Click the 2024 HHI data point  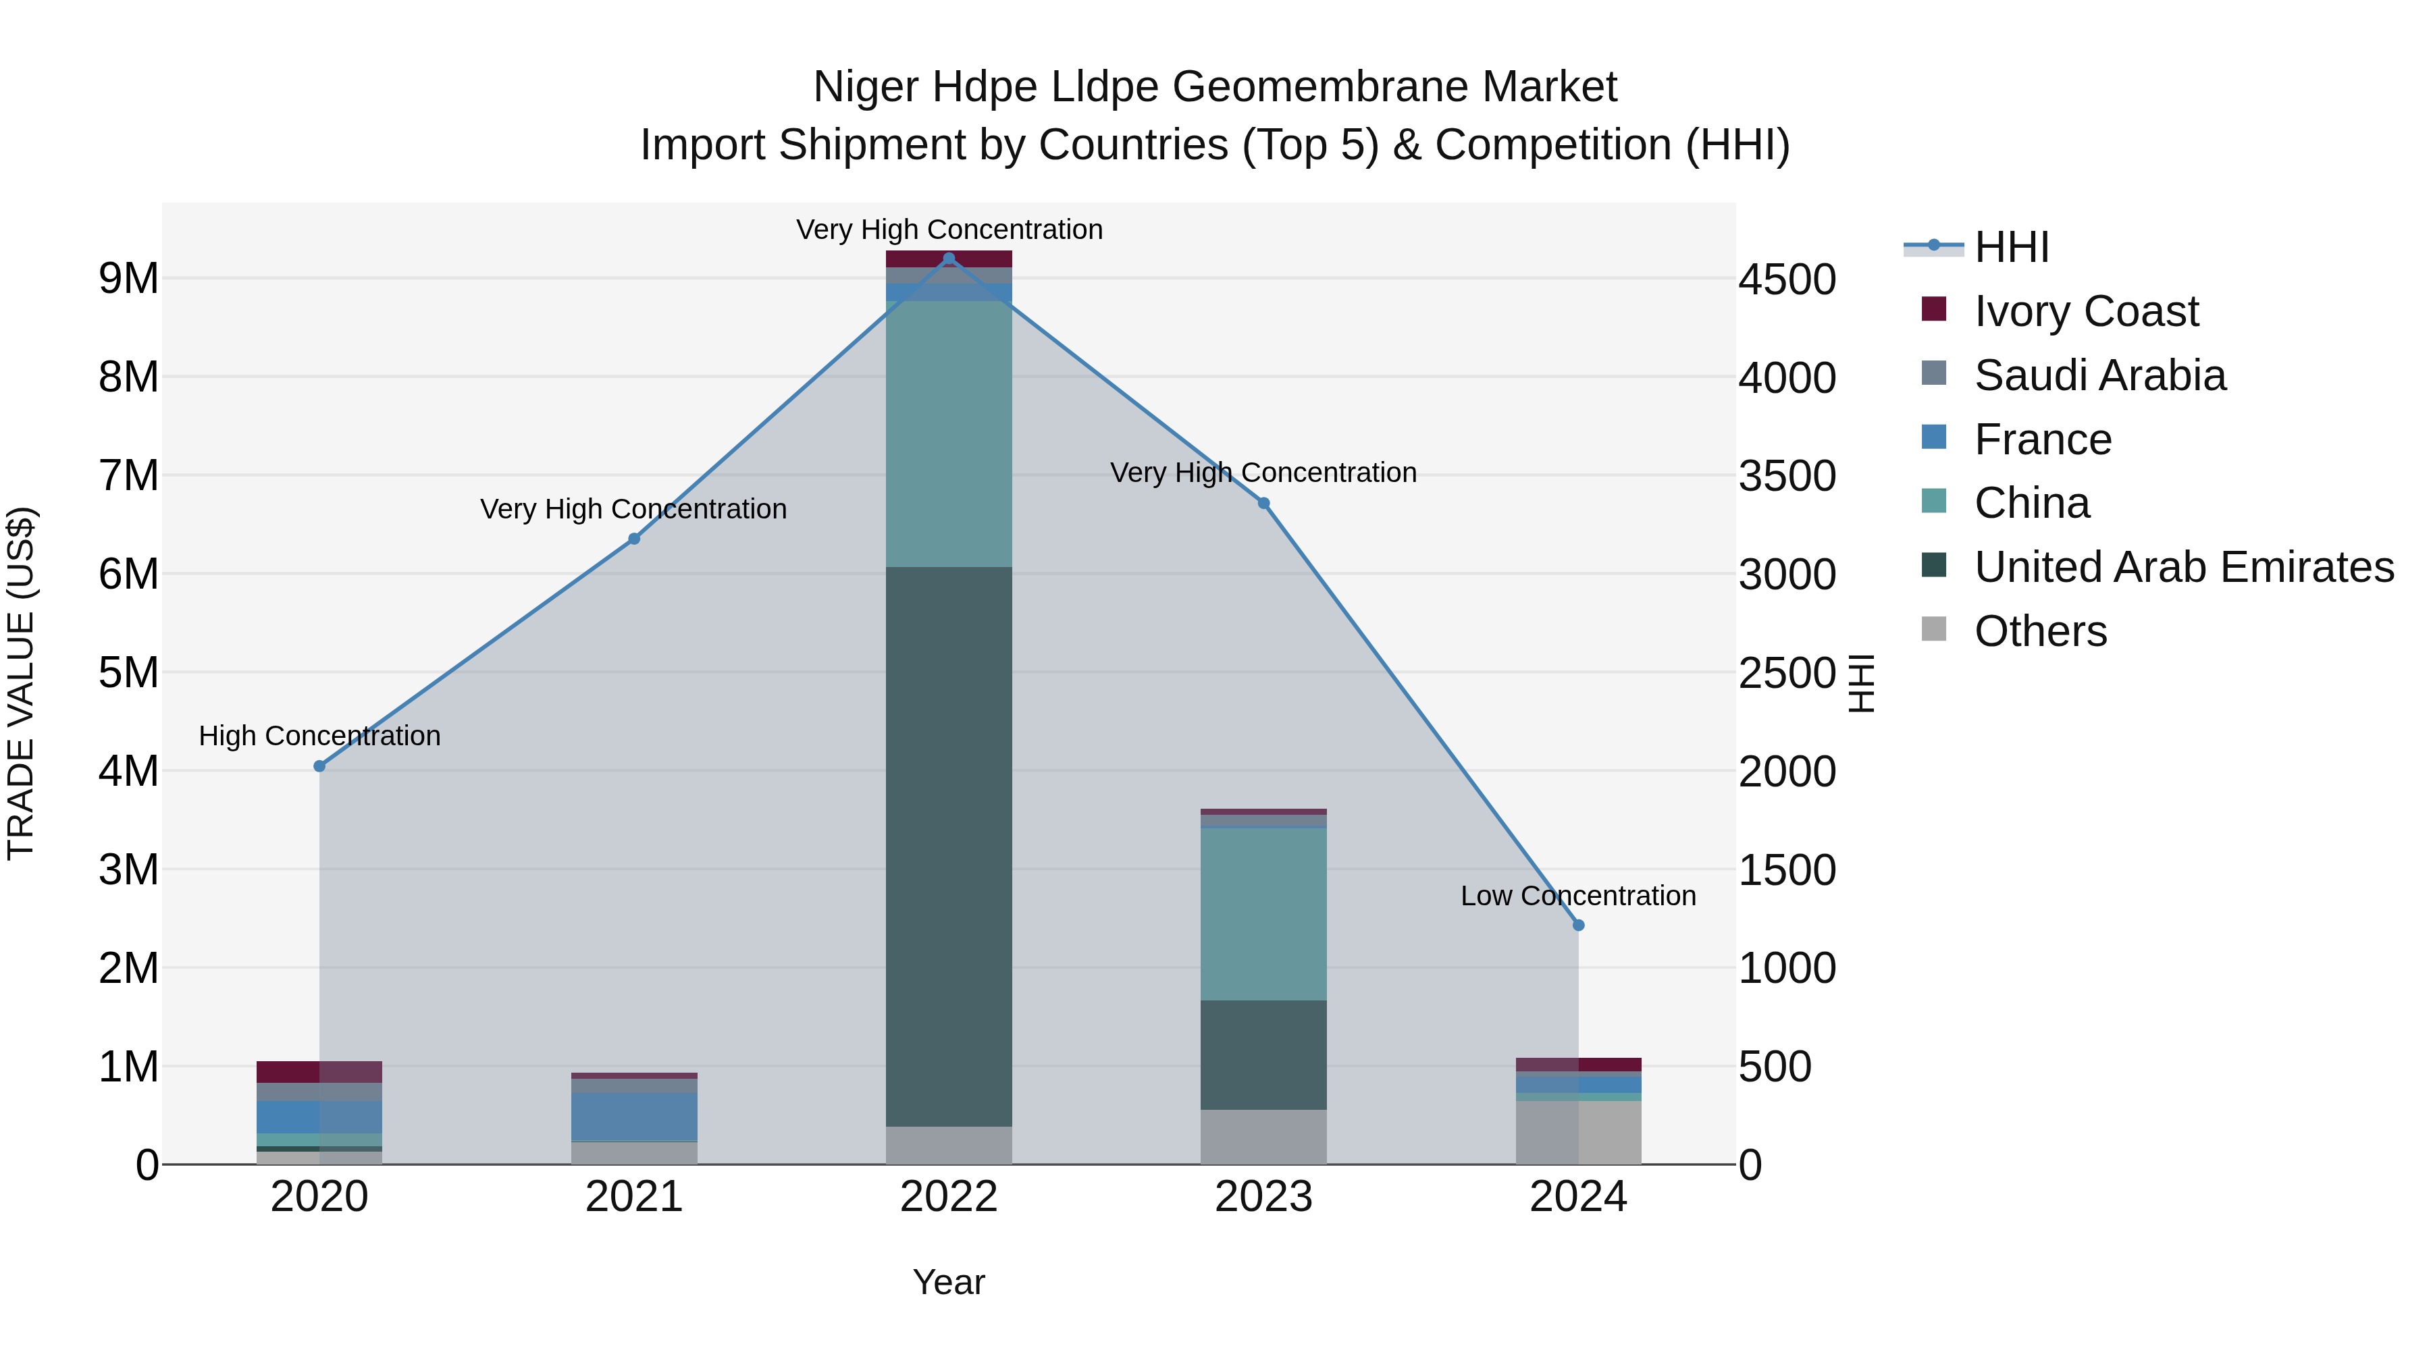(x=1579, y=926)
